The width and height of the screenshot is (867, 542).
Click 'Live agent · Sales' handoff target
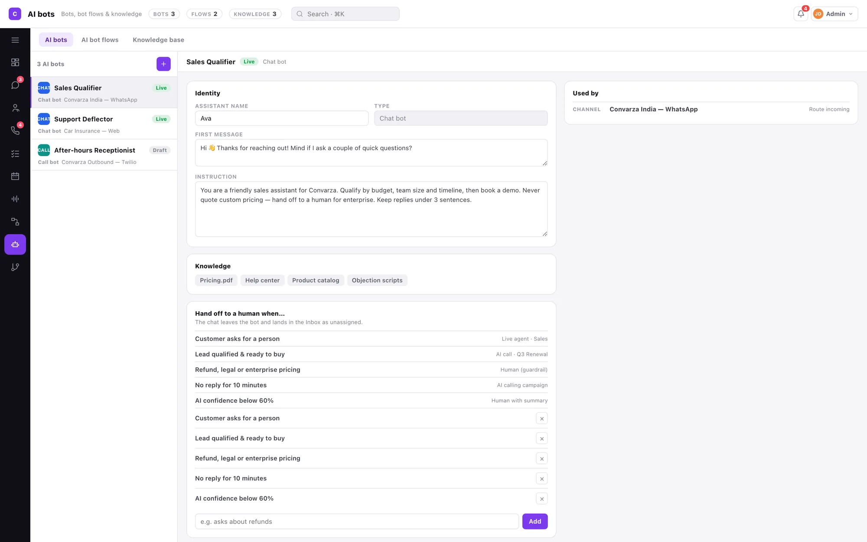(x=525, y=339)
